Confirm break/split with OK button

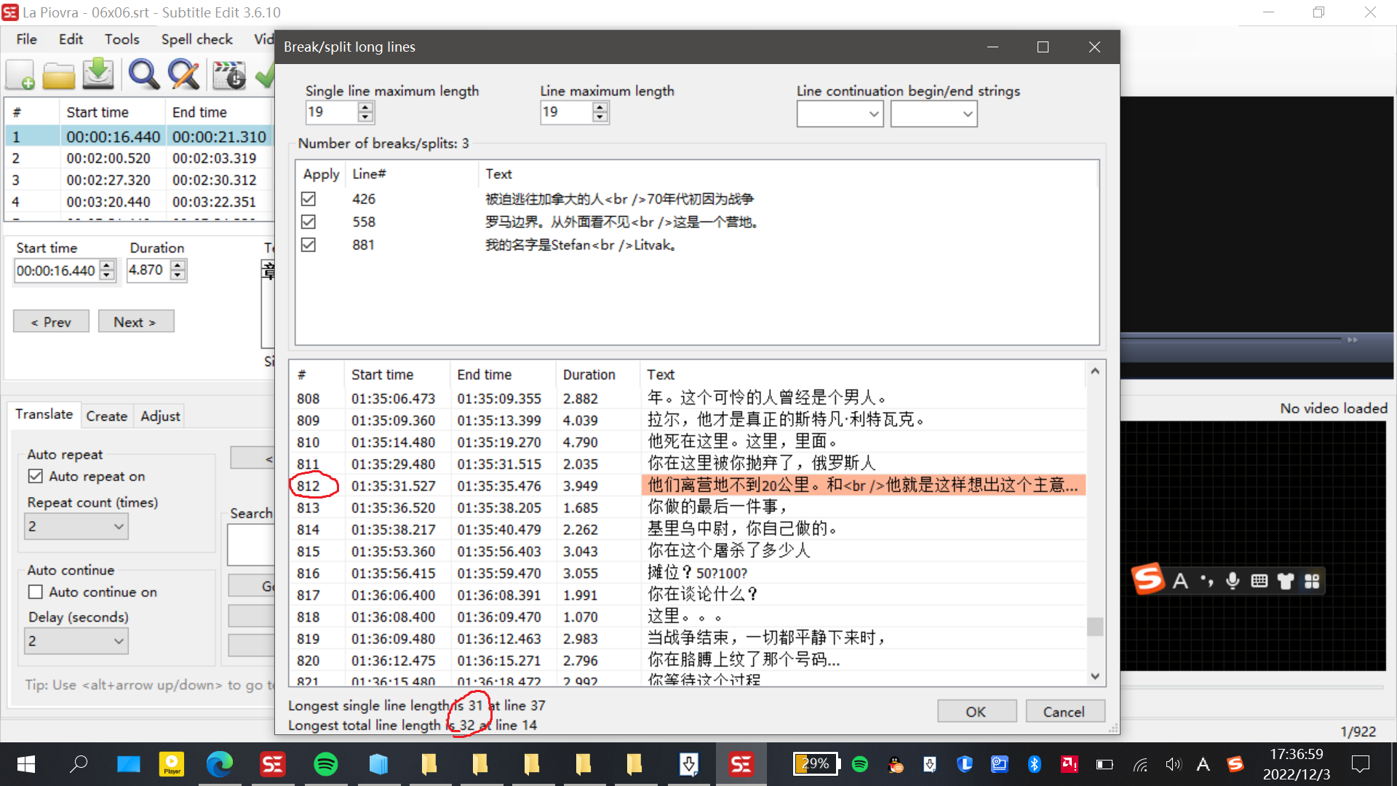pos(976,711)
